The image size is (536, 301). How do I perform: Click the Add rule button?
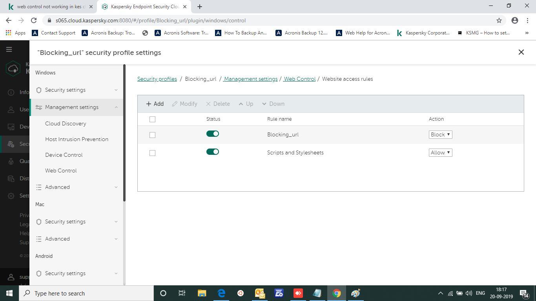pos(155,104)
